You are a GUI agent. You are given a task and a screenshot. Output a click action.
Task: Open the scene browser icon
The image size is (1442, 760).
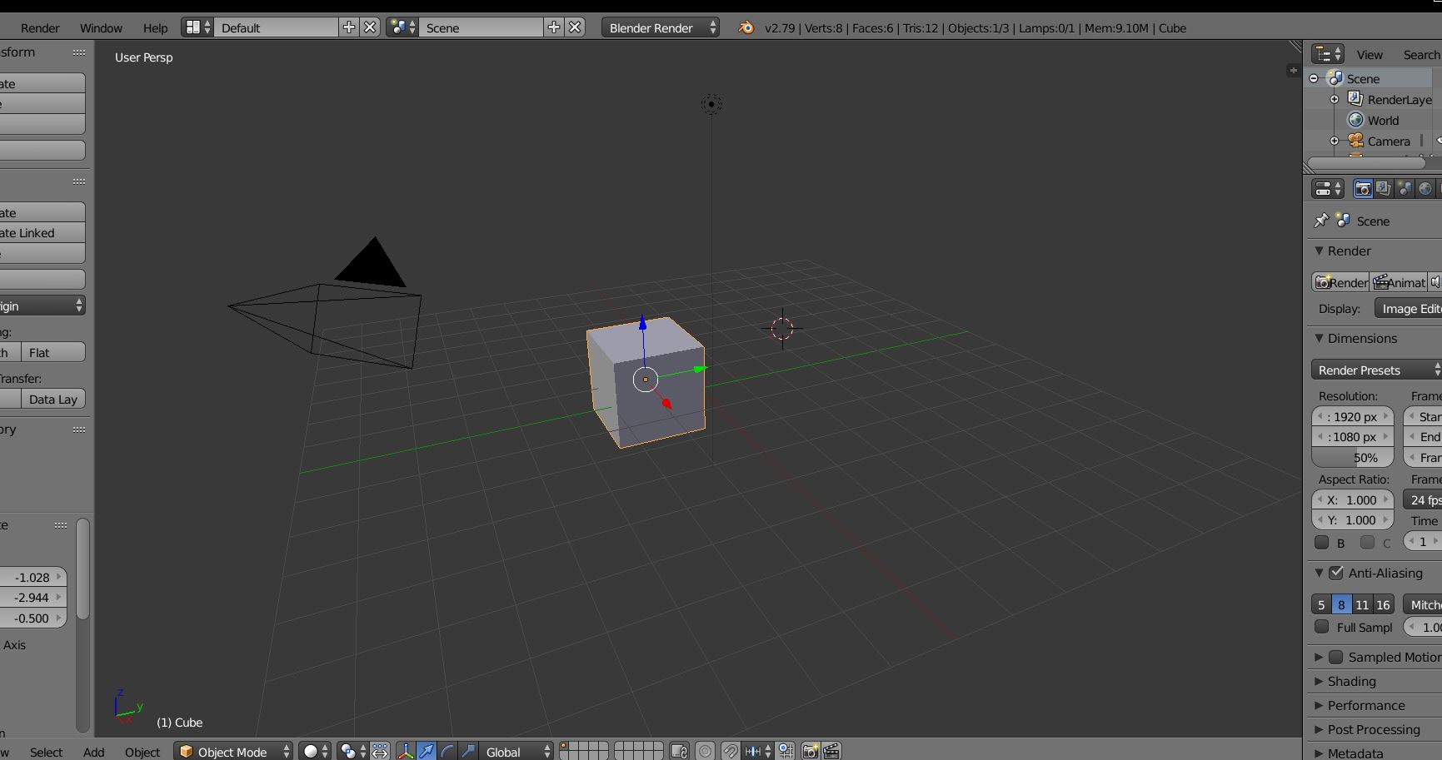click(x=402, y=27)
